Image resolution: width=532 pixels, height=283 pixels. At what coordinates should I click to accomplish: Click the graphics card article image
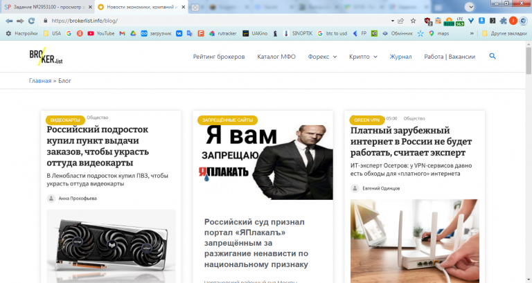pyautogui.click(x=112, y=246)
